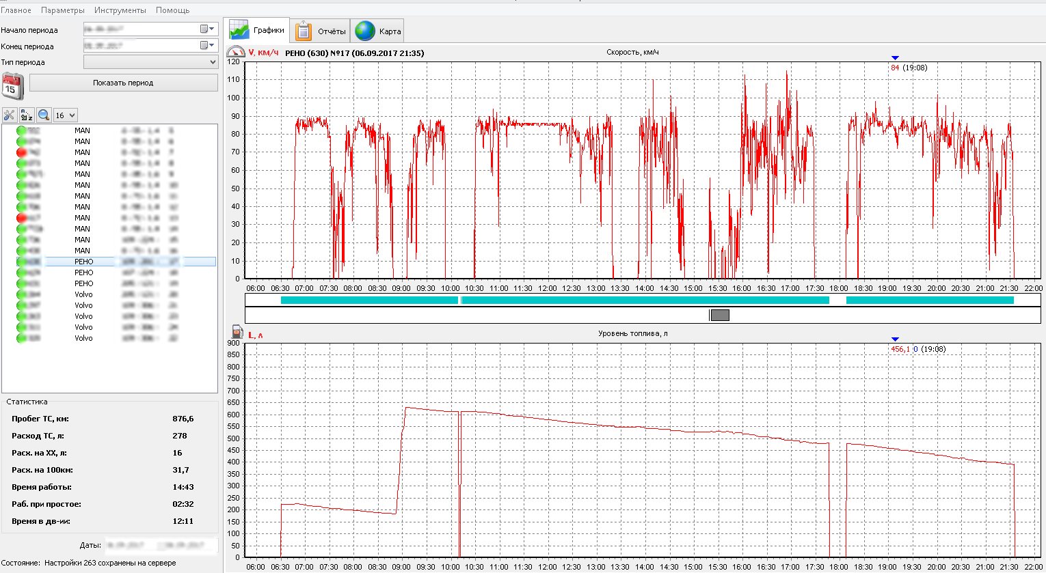This screenshot has width=1046, height=573.
Task: Open the Параметры menu
Action: tap(63, 10)
